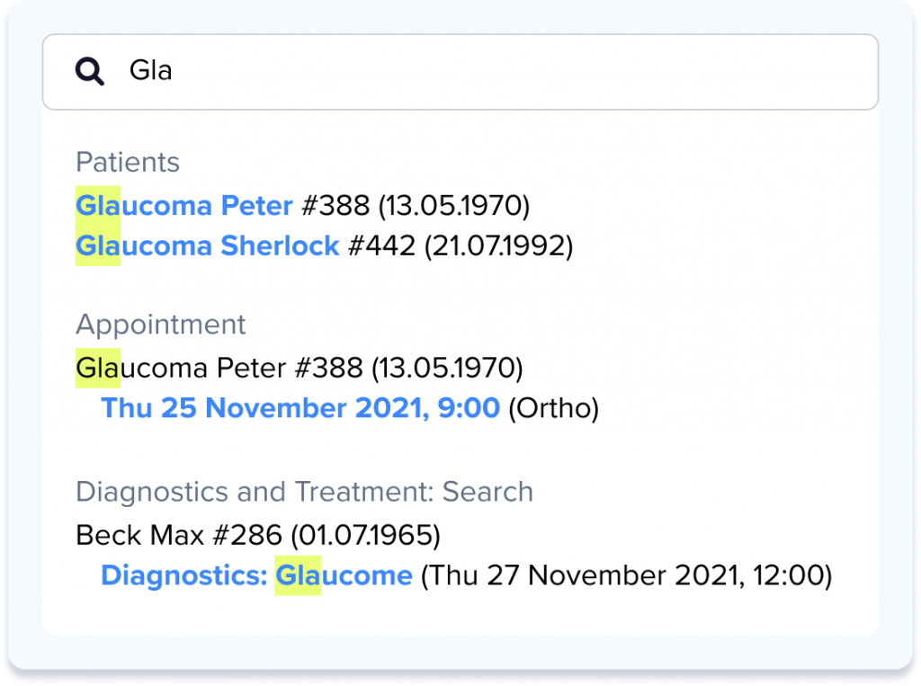The width and height of the screenshot is (921, 686).
Task: Open the Diagnostics: Glaucome result link
Action: [256, 575]
